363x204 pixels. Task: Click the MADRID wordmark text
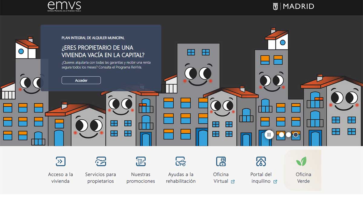pos(299,6)
